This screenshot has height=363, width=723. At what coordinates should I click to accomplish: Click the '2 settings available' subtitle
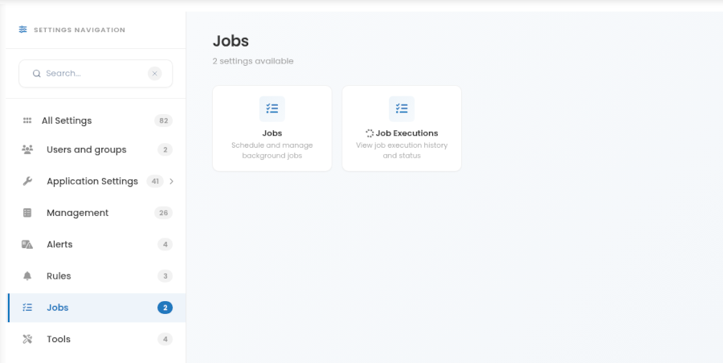click(253, 61)
